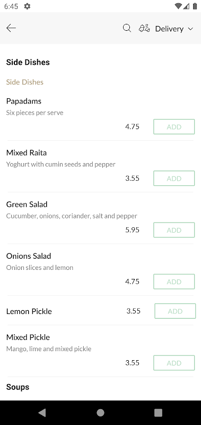Tap the Android recent apps square

(x=158, y=413)
